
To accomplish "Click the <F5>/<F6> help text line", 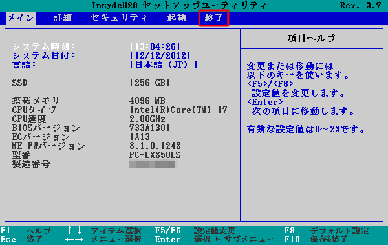I will (x=270, y=84).
